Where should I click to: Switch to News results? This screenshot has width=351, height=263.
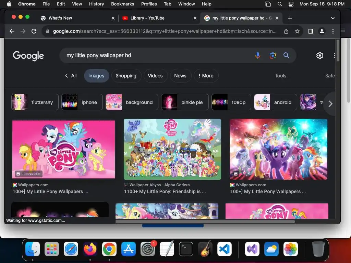tap(180, 76)
